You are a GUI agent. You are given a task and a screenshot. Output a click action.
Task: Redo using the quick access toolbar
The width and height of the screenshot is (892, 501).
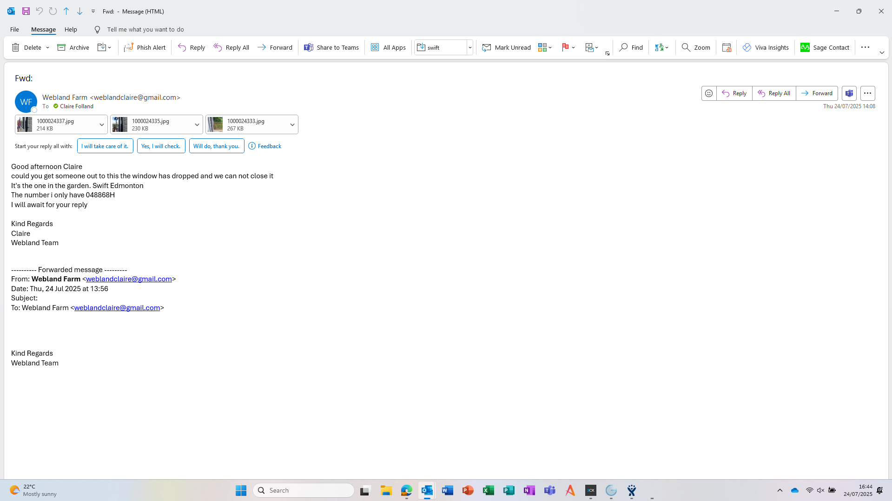pos(53,11)
